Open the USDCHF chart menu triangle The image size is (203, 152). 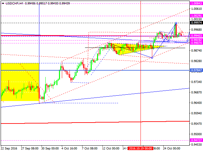(3, 3)
